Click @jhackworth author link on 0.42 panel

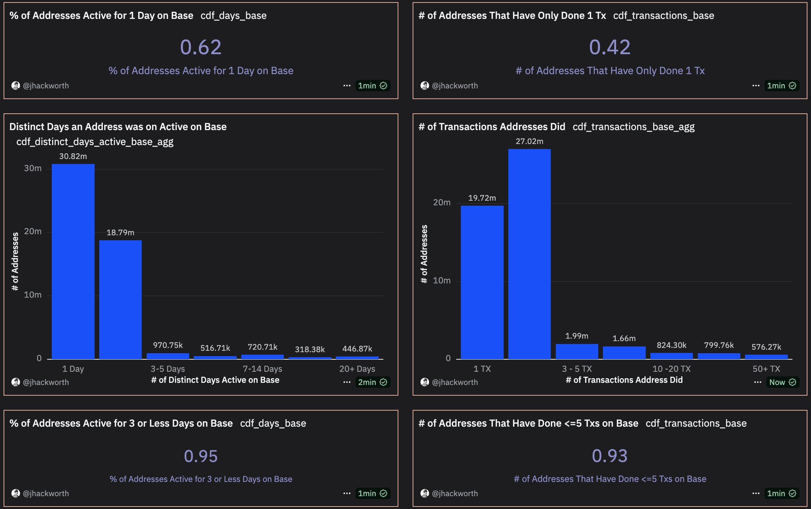point(455,86)
